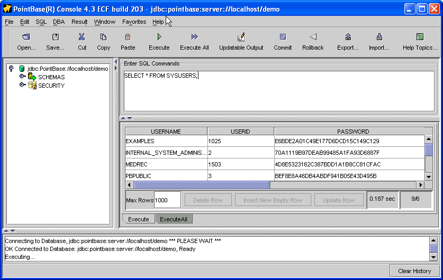Image resolution: width=443 pixels, height=280 pixels.
Task: Open the Result menu
Action: (x=79, y=22)
